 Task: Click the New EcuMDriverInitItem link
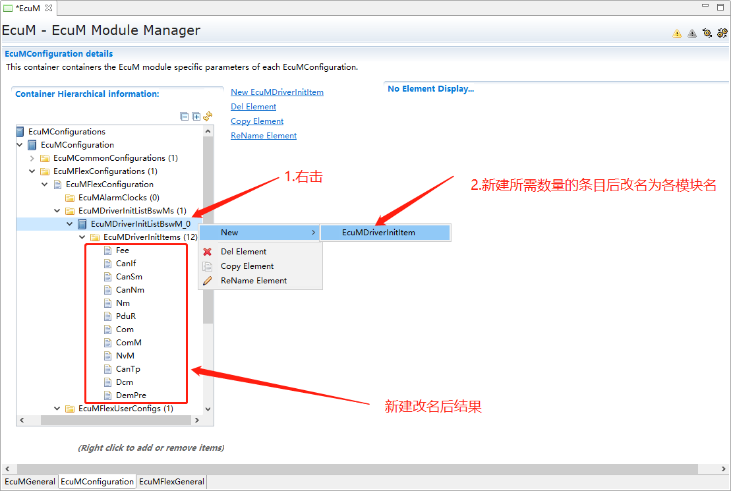click(x=277, y=92)
